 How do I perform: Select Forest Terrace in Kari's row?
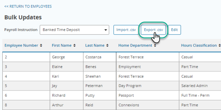pyautogui.click(x=148, y=76)
